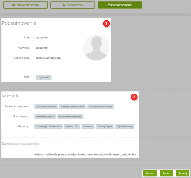This screenshot has width=191, height=178.
Task: Click the Role label
Action: (27, 77)
